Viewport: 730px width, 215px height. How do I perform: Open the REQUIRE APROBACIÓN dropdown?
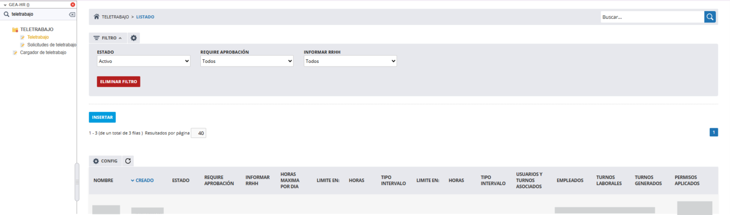click(247, 61)
